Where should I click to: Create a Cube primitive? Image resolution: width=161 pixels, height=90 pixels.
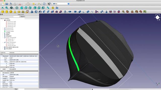(x=3, y=12)
